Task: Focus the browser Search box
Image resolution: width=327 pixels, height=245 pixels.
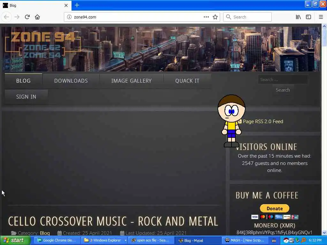Action: pos(247,17)
